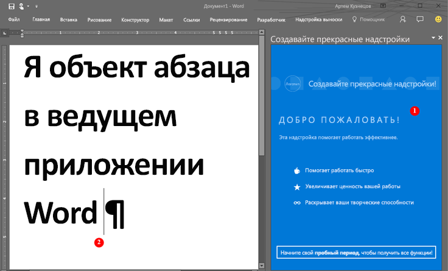Click the text 'Помогает работать быстро'
This screenshot has height=271, width=448.
click(x=340, y=171)
